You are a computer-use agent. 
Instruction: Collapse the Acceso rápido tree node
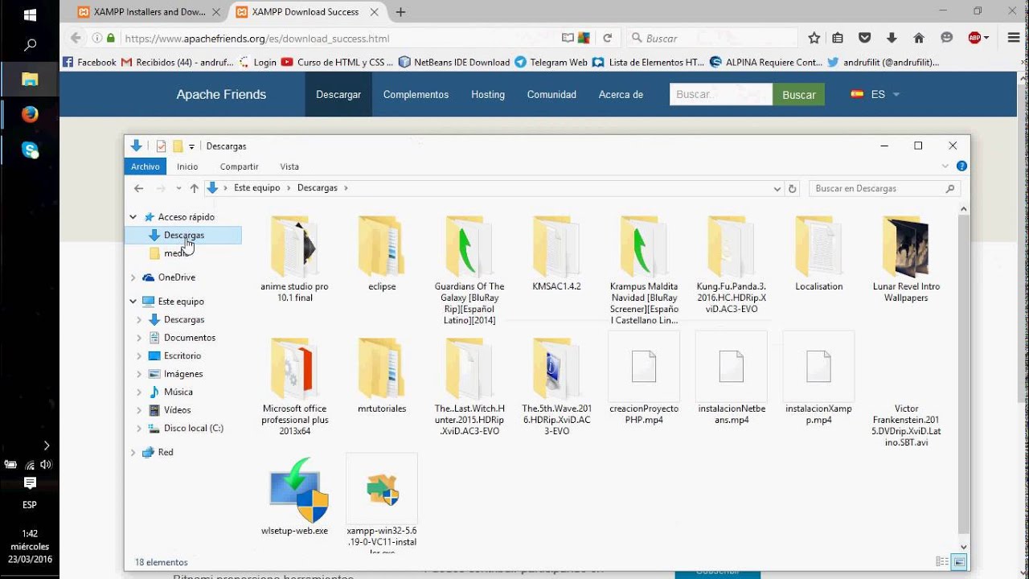(x=133, y=217)
